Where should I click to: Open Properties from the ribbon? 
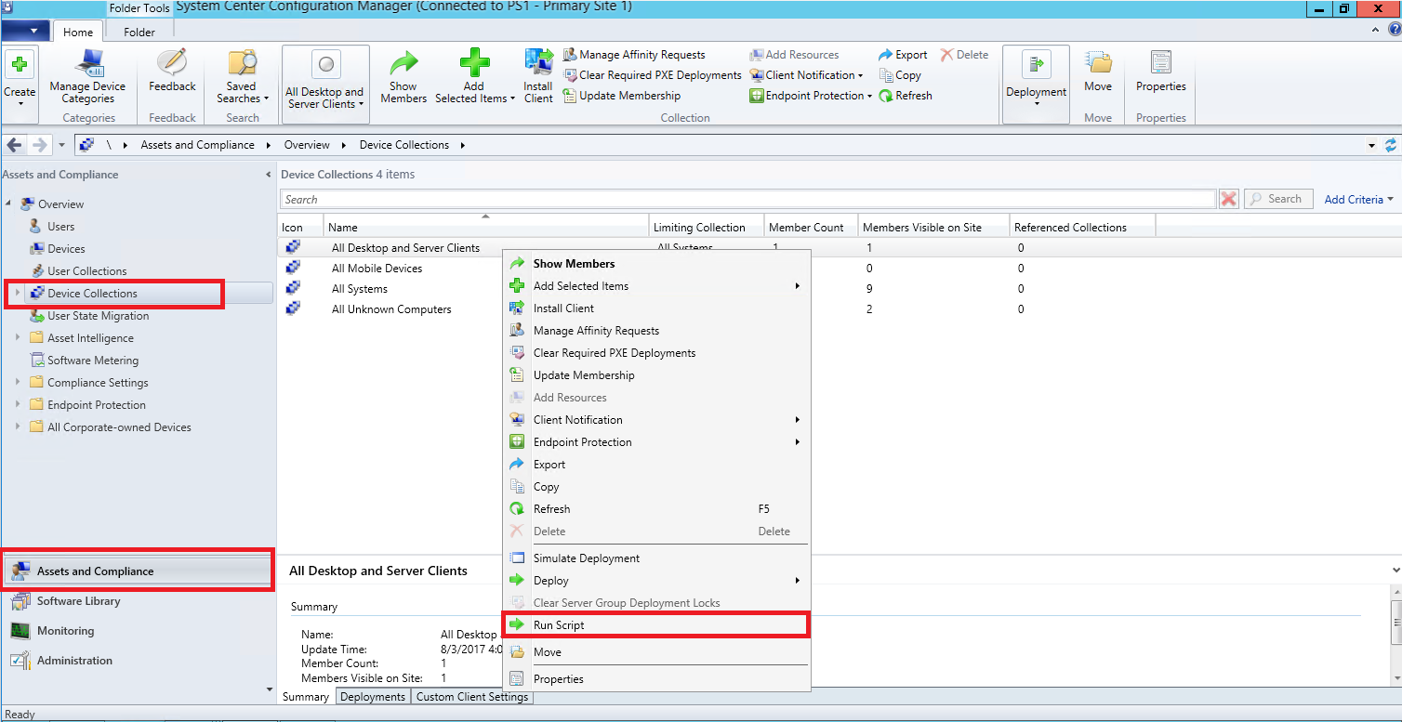tap(1161, 72)
